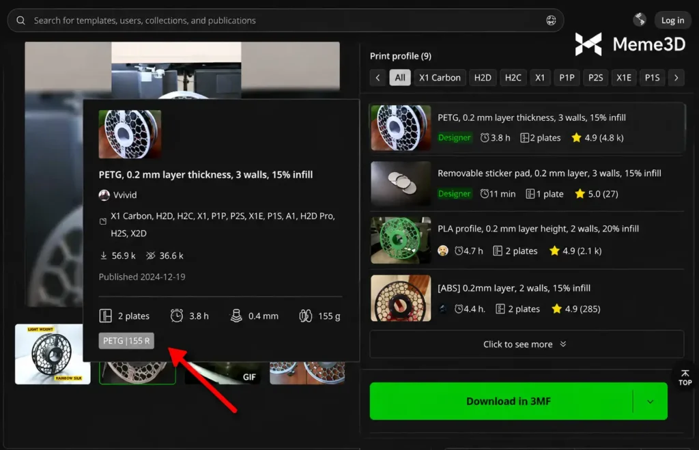Select the X1 filter tab
Screen dimensions: 699x450
[x=540, y=78]
